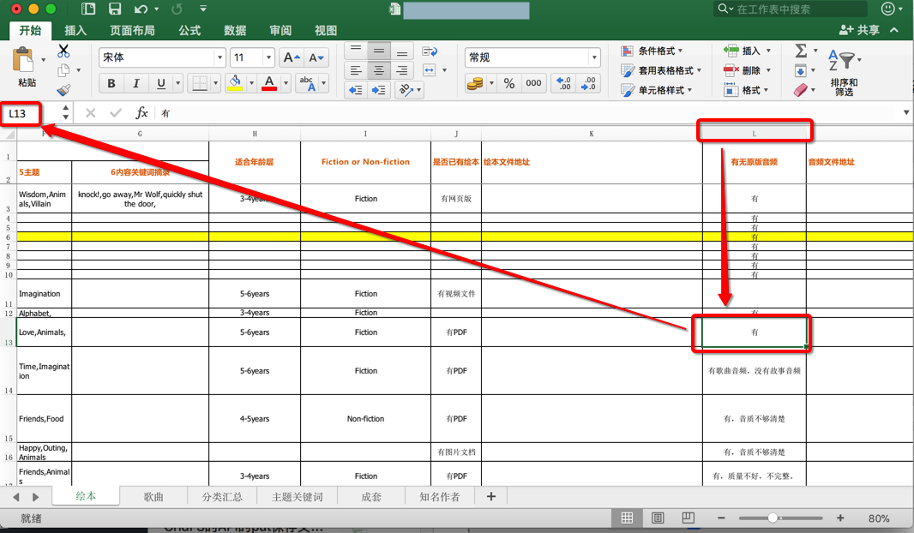Open the 主题关键词 sheet tab

point(297,497)
